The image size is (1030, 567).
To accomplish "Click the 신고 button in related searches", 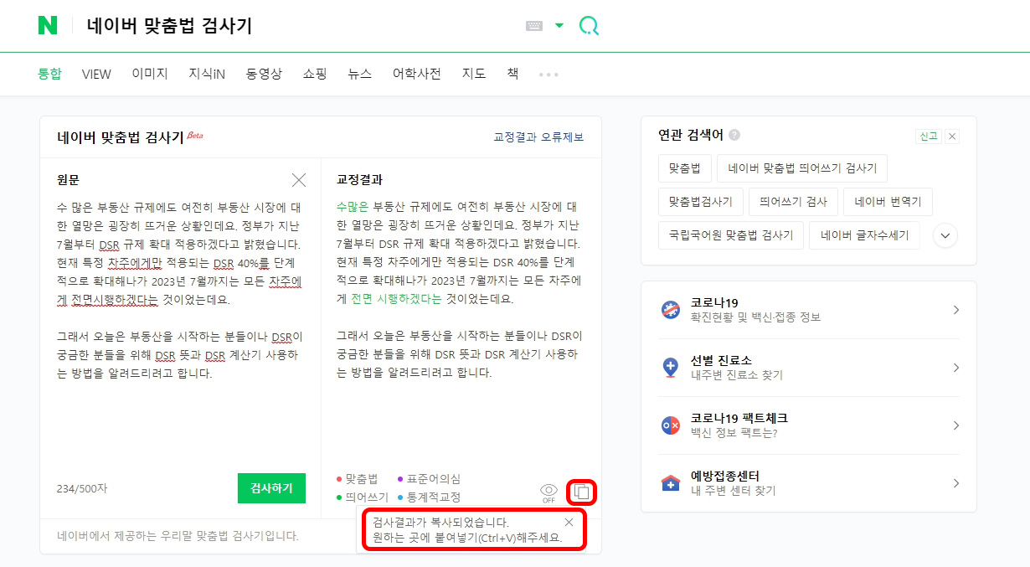I will (x=929, y=137).
